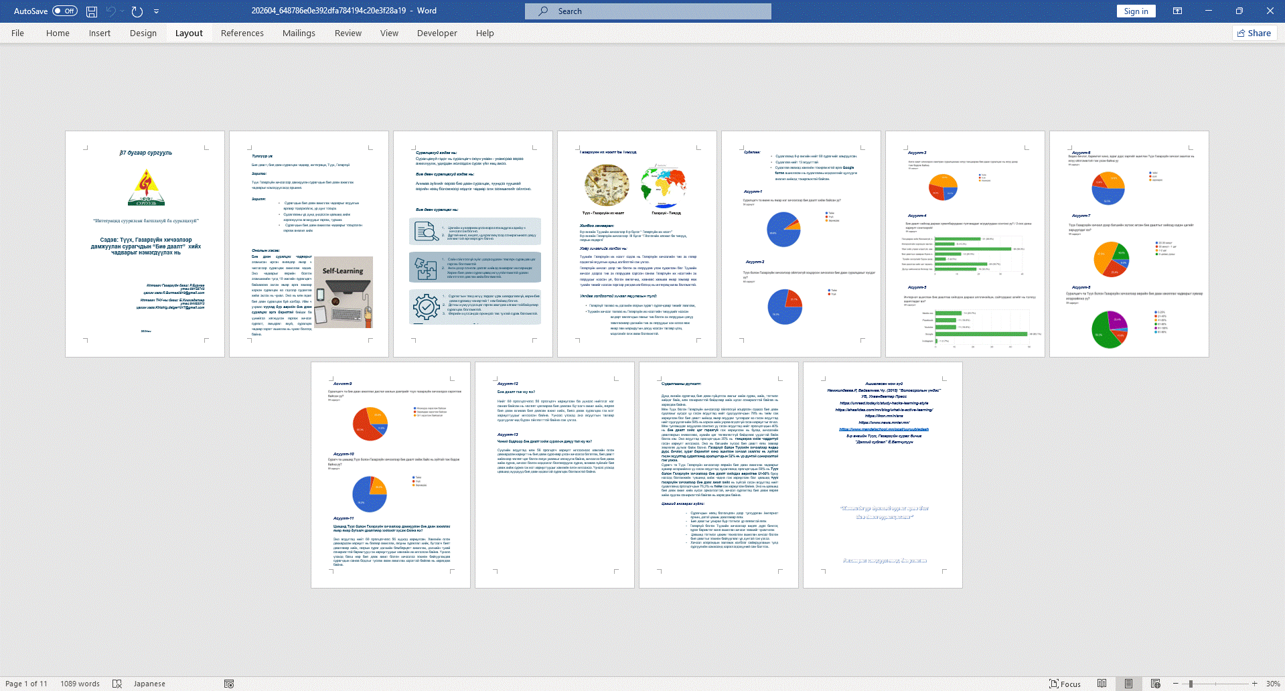The image size is (1285, 691).
Task: Open the Ribbon Display Options menu
Action: [x=1177, y=11]
